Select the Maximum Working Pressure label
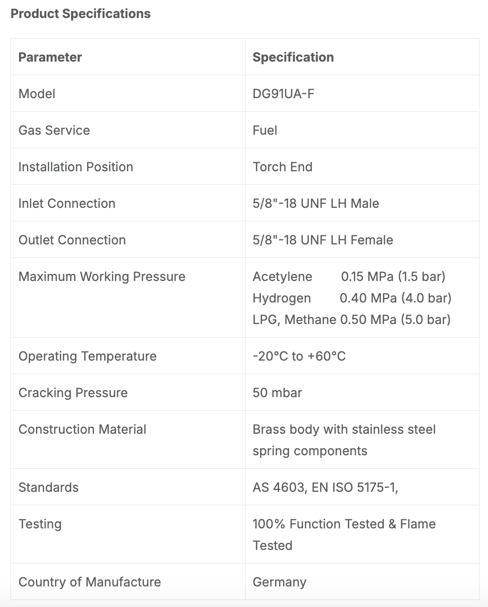The image size is (488, 607). 102,276
